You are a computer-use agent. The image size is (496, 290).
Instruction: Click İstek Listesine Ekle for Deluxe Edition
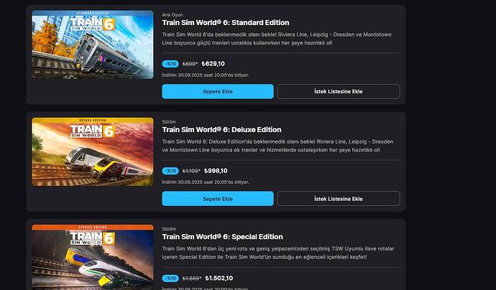[x=339, y=199]
